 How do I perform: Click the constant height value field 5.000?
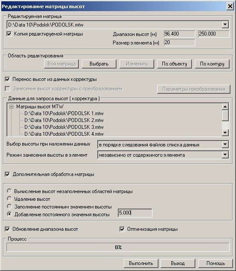[135, 213]
